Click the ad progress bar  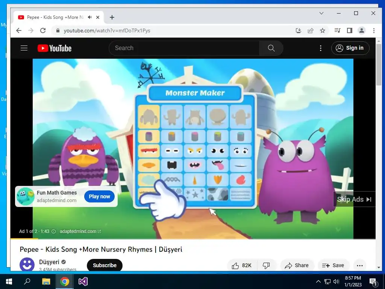193,238
